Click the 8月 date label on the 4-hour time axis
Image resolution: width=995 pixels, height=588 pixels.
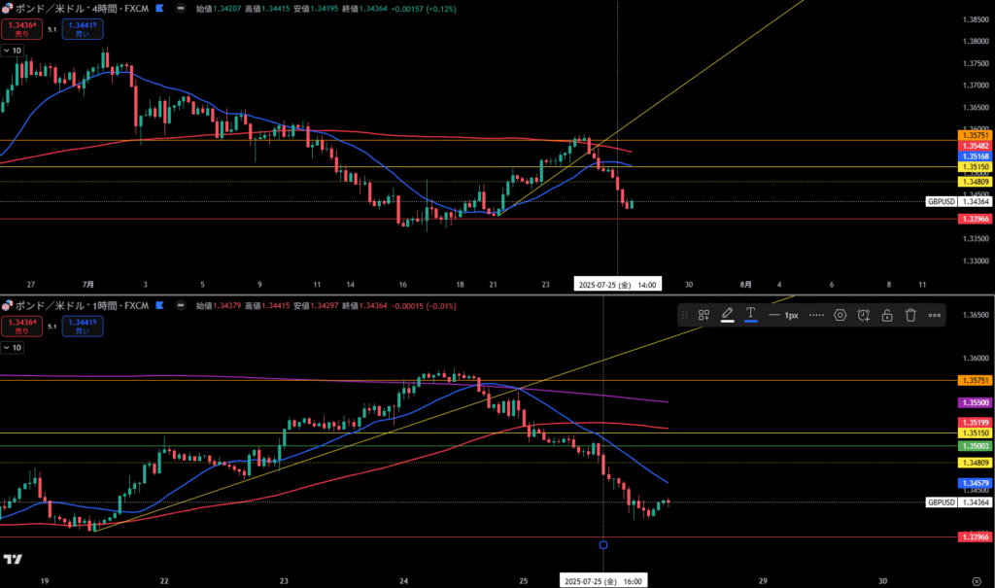tap(746, 285)
